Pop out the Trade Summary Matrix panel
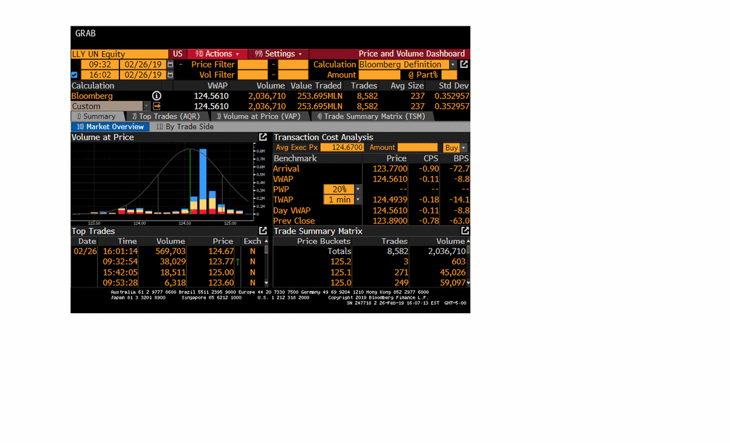 pyautogui.click(x=465, y=231)
